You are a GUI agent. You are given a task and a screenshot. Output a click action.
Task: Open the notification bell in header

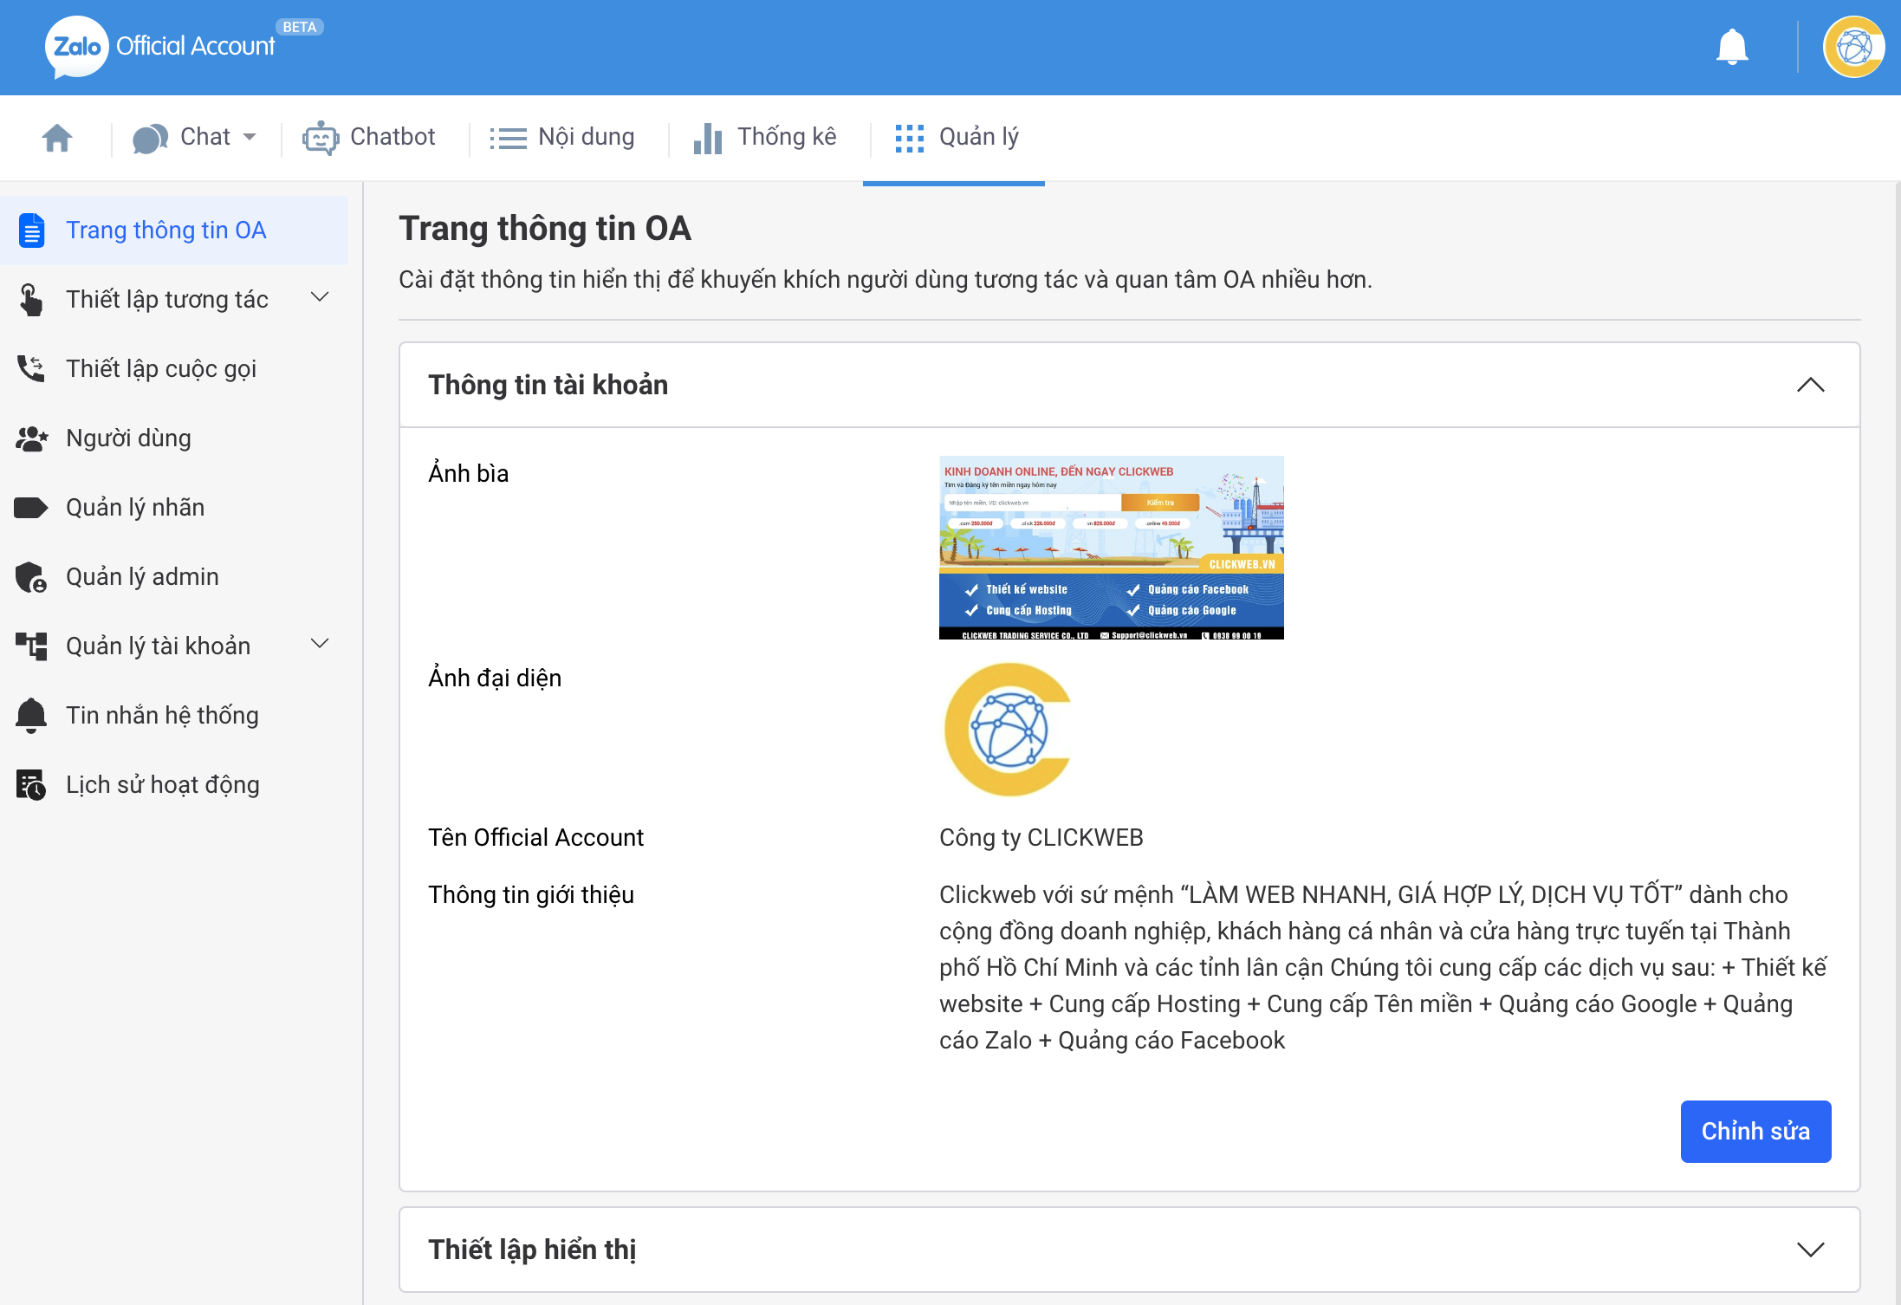[1732, 47]
